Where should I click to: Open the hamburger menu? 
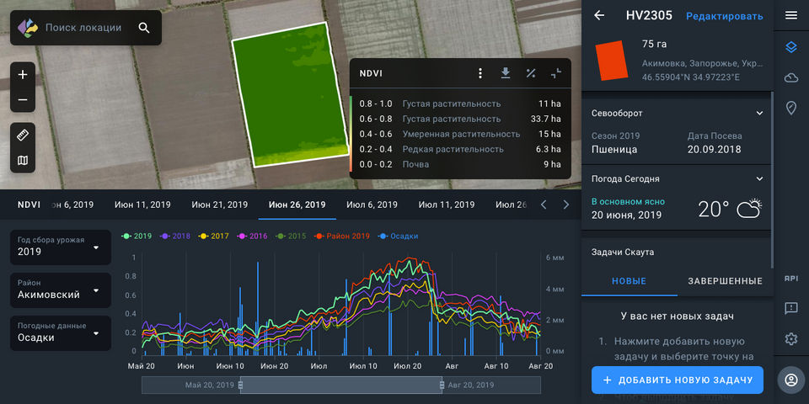[791, 15]
